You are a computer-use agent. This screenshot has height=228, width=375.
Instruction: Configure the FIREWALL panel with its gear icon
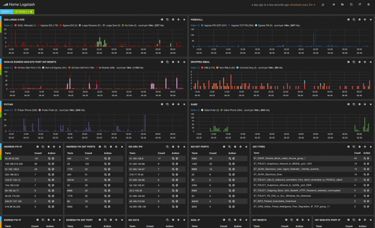[x=359, y=20]
